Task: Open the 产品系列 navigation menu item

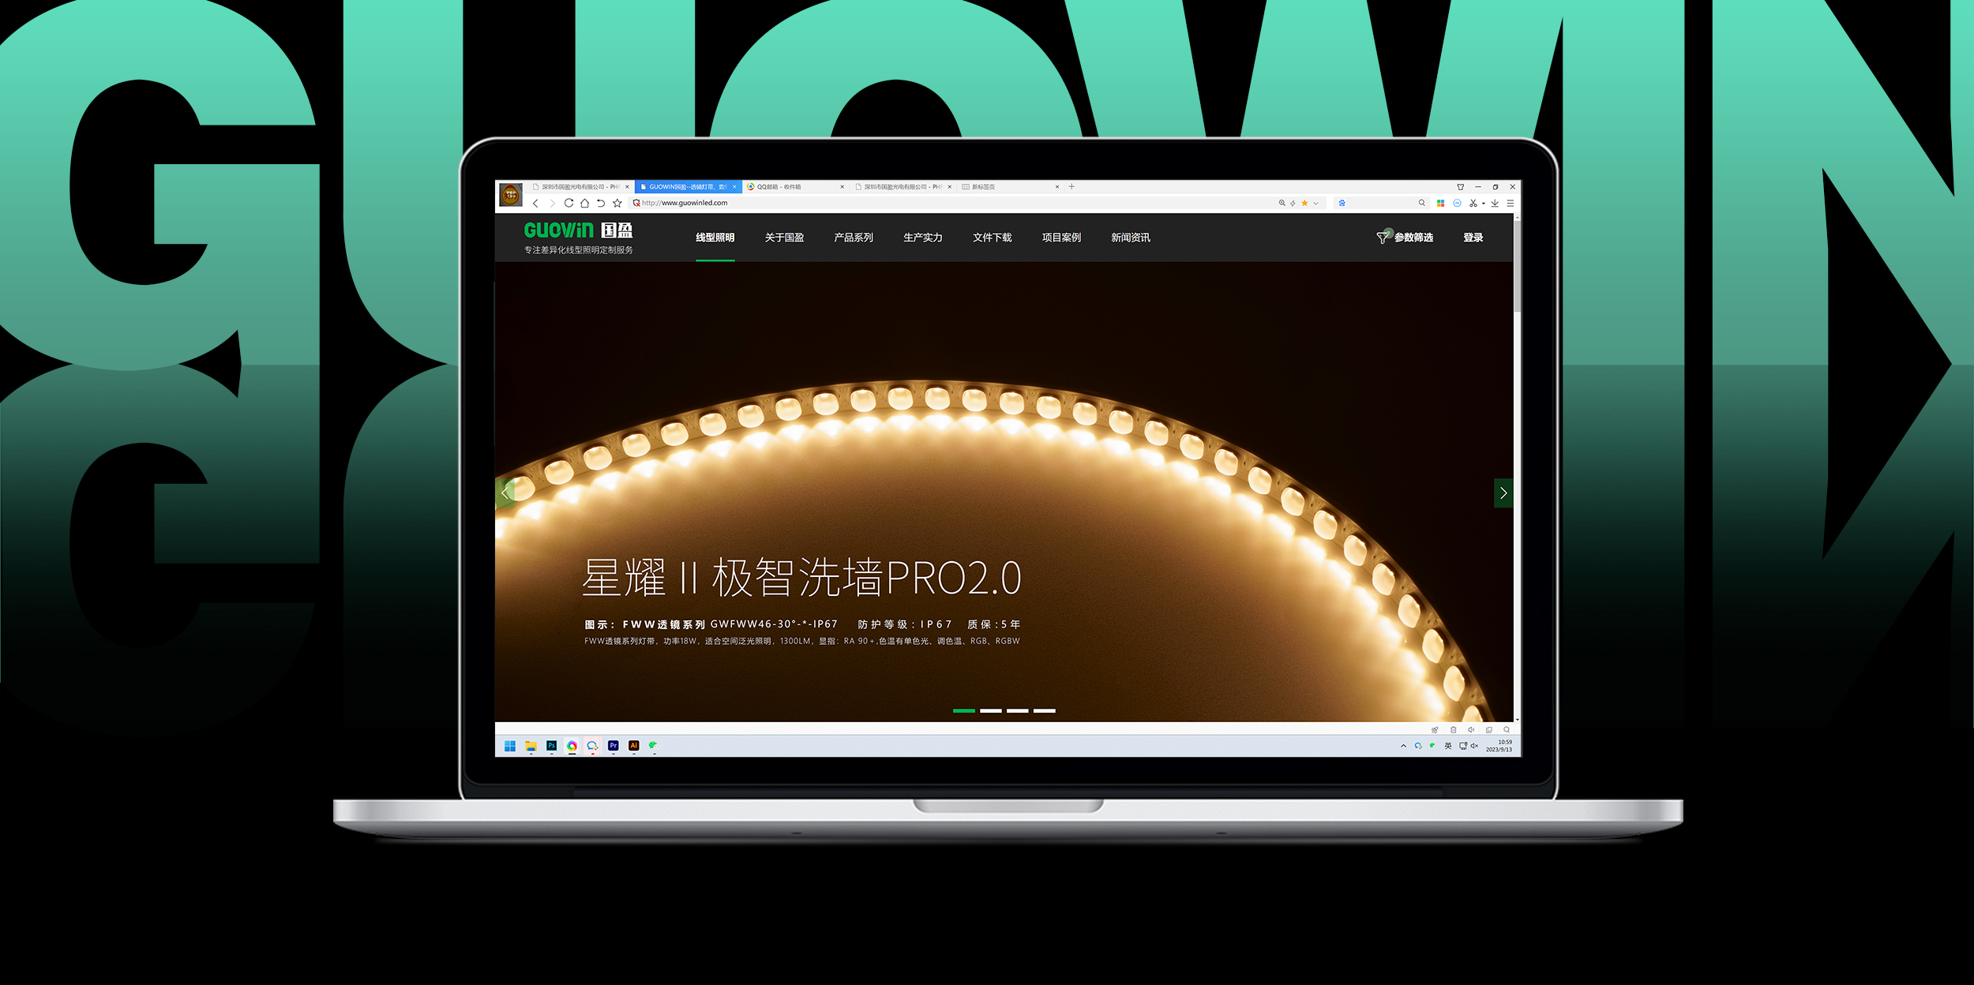Action: (854, 238)
